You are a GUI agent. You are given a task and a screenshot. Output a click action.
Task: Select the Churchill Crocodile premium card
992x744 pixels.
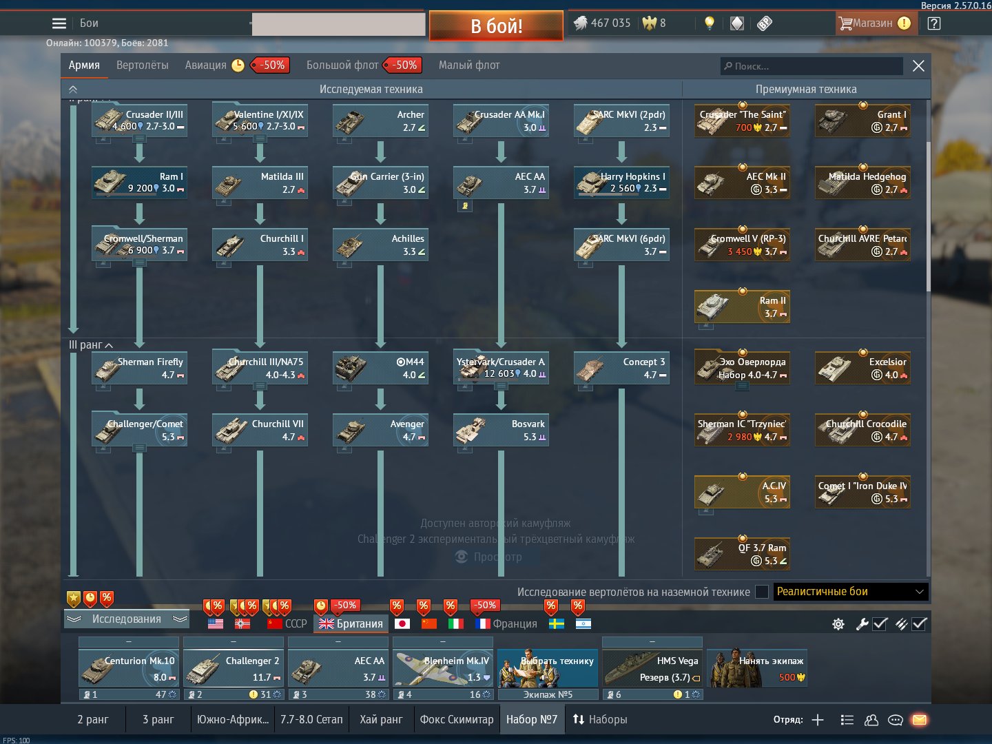[x=862, y=431]
